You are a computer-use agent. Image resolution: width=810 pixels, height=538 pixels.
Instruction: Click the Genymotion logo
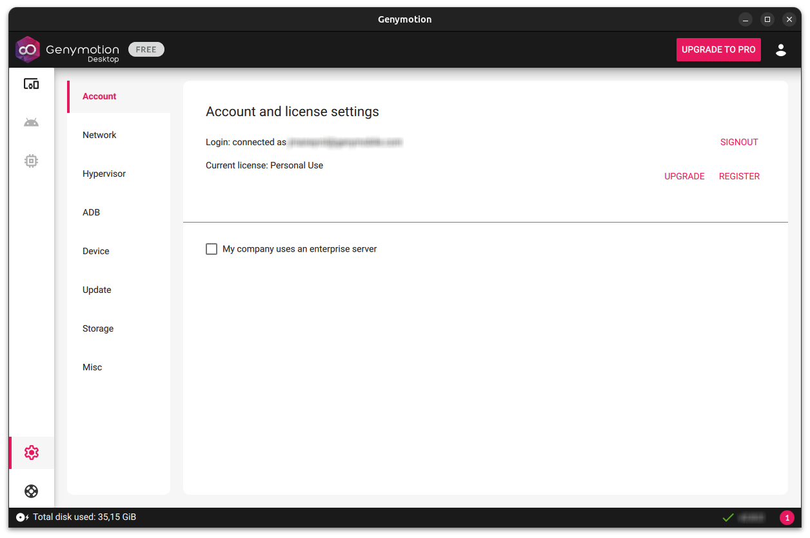tap(28, 49)
